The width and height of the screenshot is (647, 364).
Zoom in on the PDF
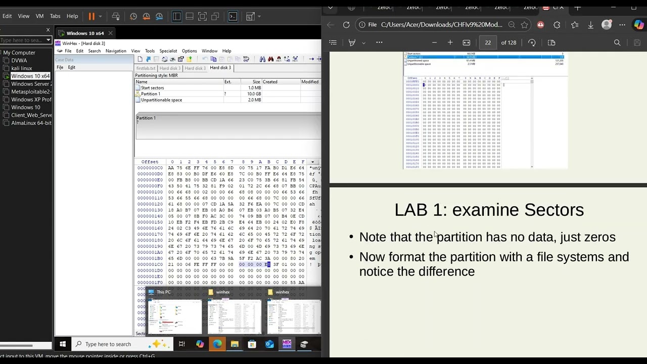[450, 42]
